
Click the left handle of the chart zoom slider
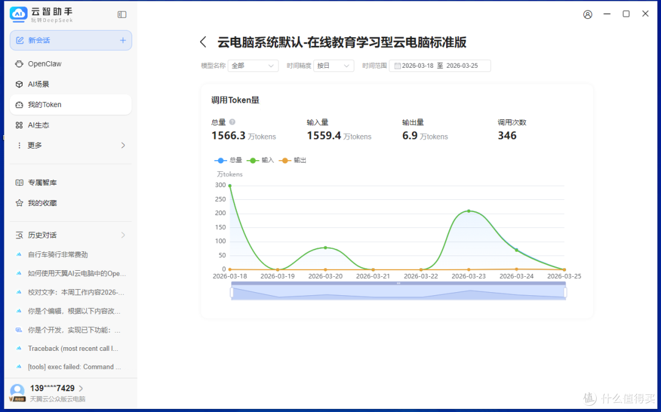[x=231, y=292]
